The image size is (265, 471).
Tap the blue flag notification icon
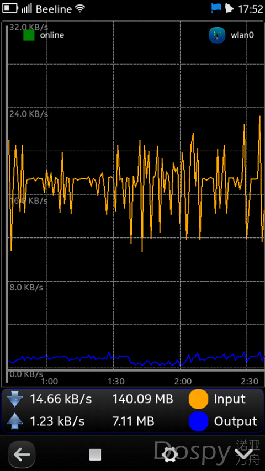tap(216, 8)
